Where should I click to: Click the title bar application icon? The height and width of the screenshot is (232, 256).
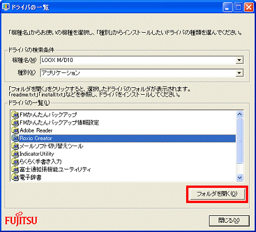[6, 7]
